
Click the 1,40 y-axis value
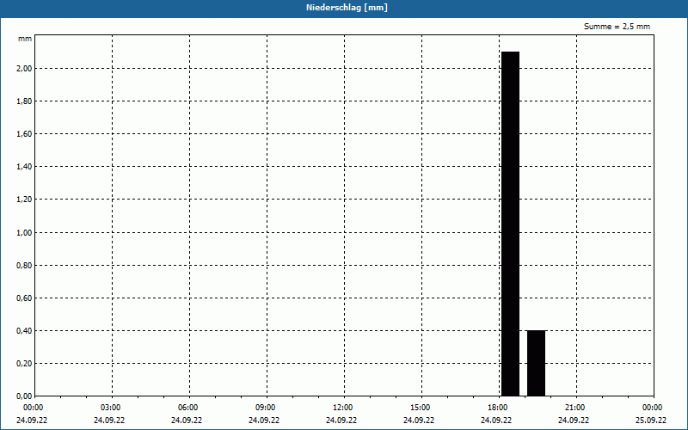tap(24, 167)
